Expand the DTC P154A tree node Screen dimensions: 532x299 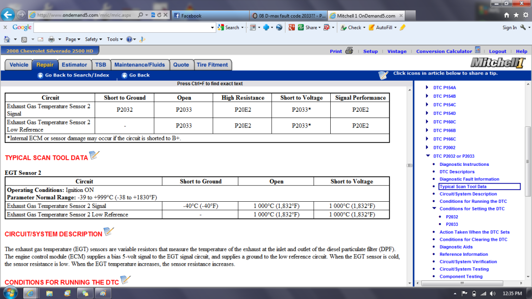coord(427,87)
